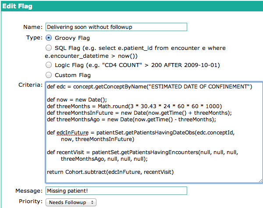
Task: Click the 'Custom Flag' label text
Action: (x=73, y=75)
